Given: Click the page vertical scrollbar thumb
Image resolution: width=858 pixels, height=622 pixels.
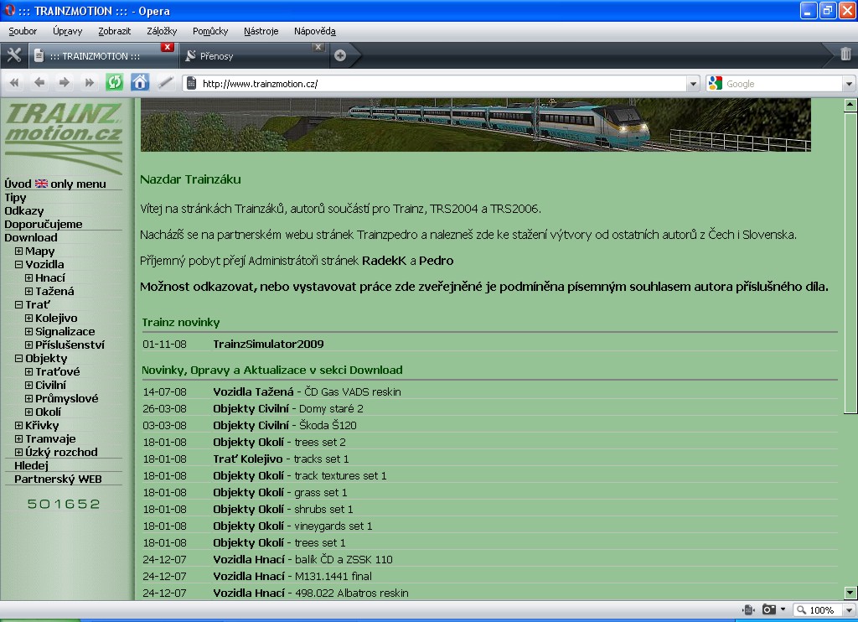Looking at the screenshot, I should coord(850,263).
